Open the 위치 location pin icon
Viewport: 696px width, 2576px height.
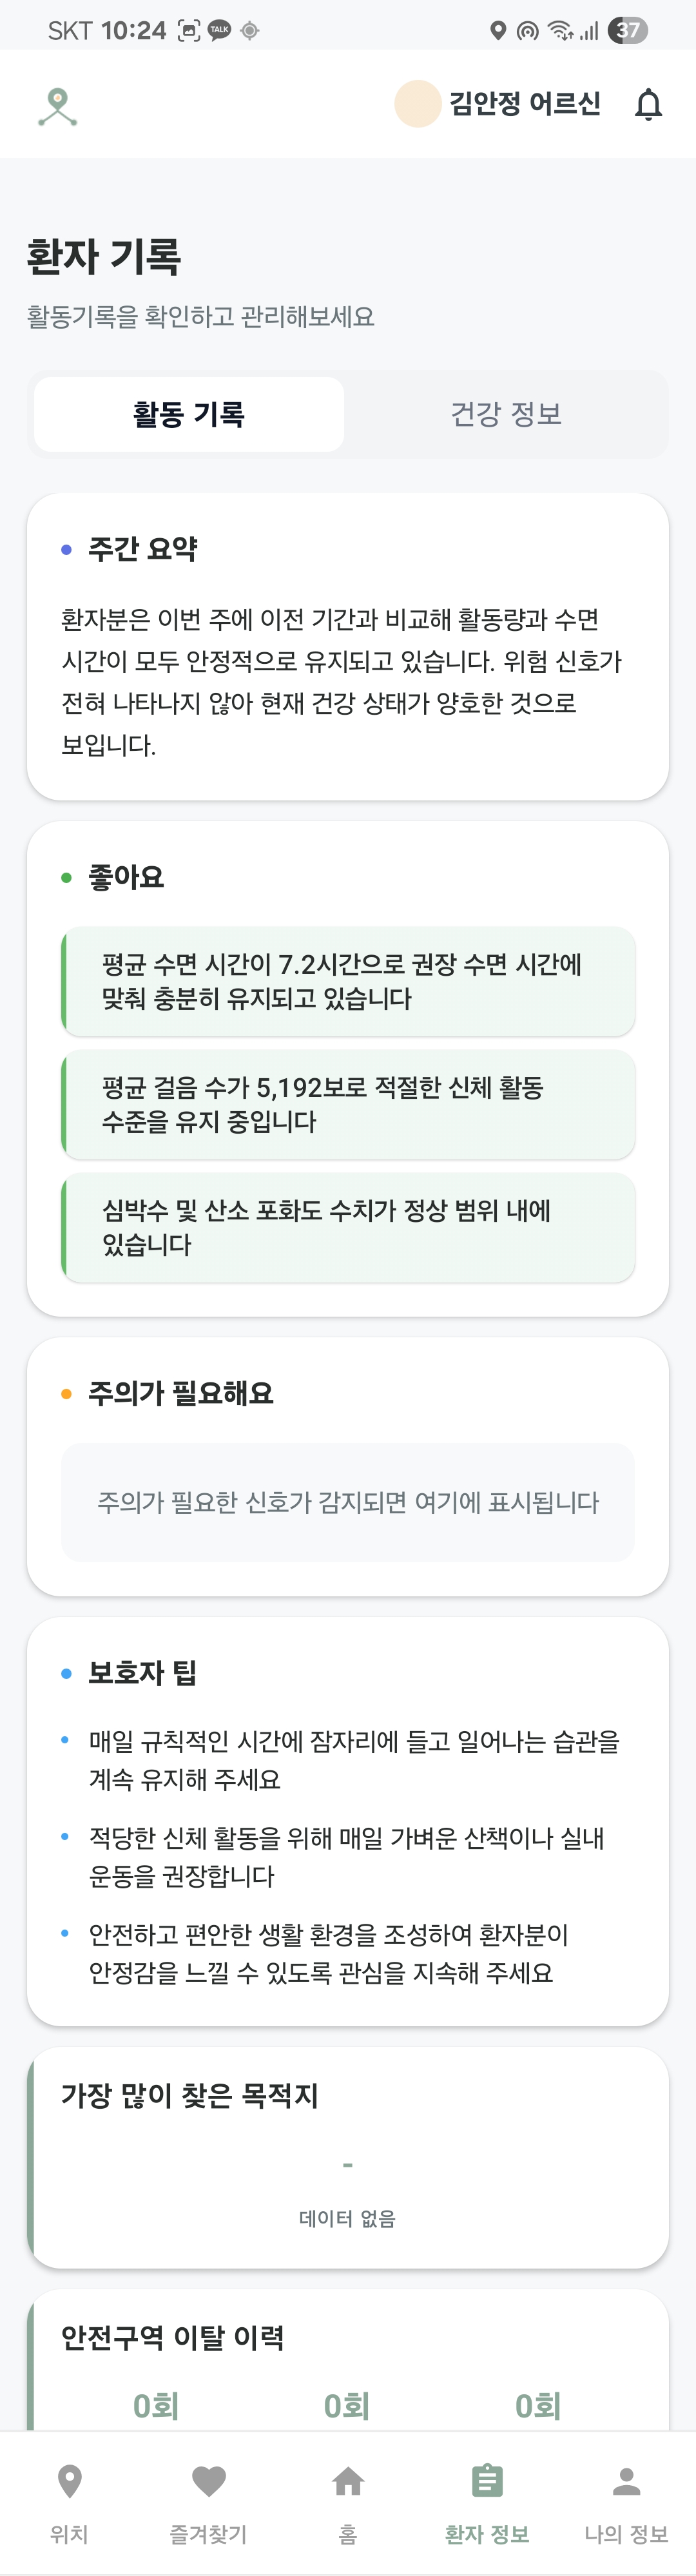pyautogui.click(x=69, y=2481)
